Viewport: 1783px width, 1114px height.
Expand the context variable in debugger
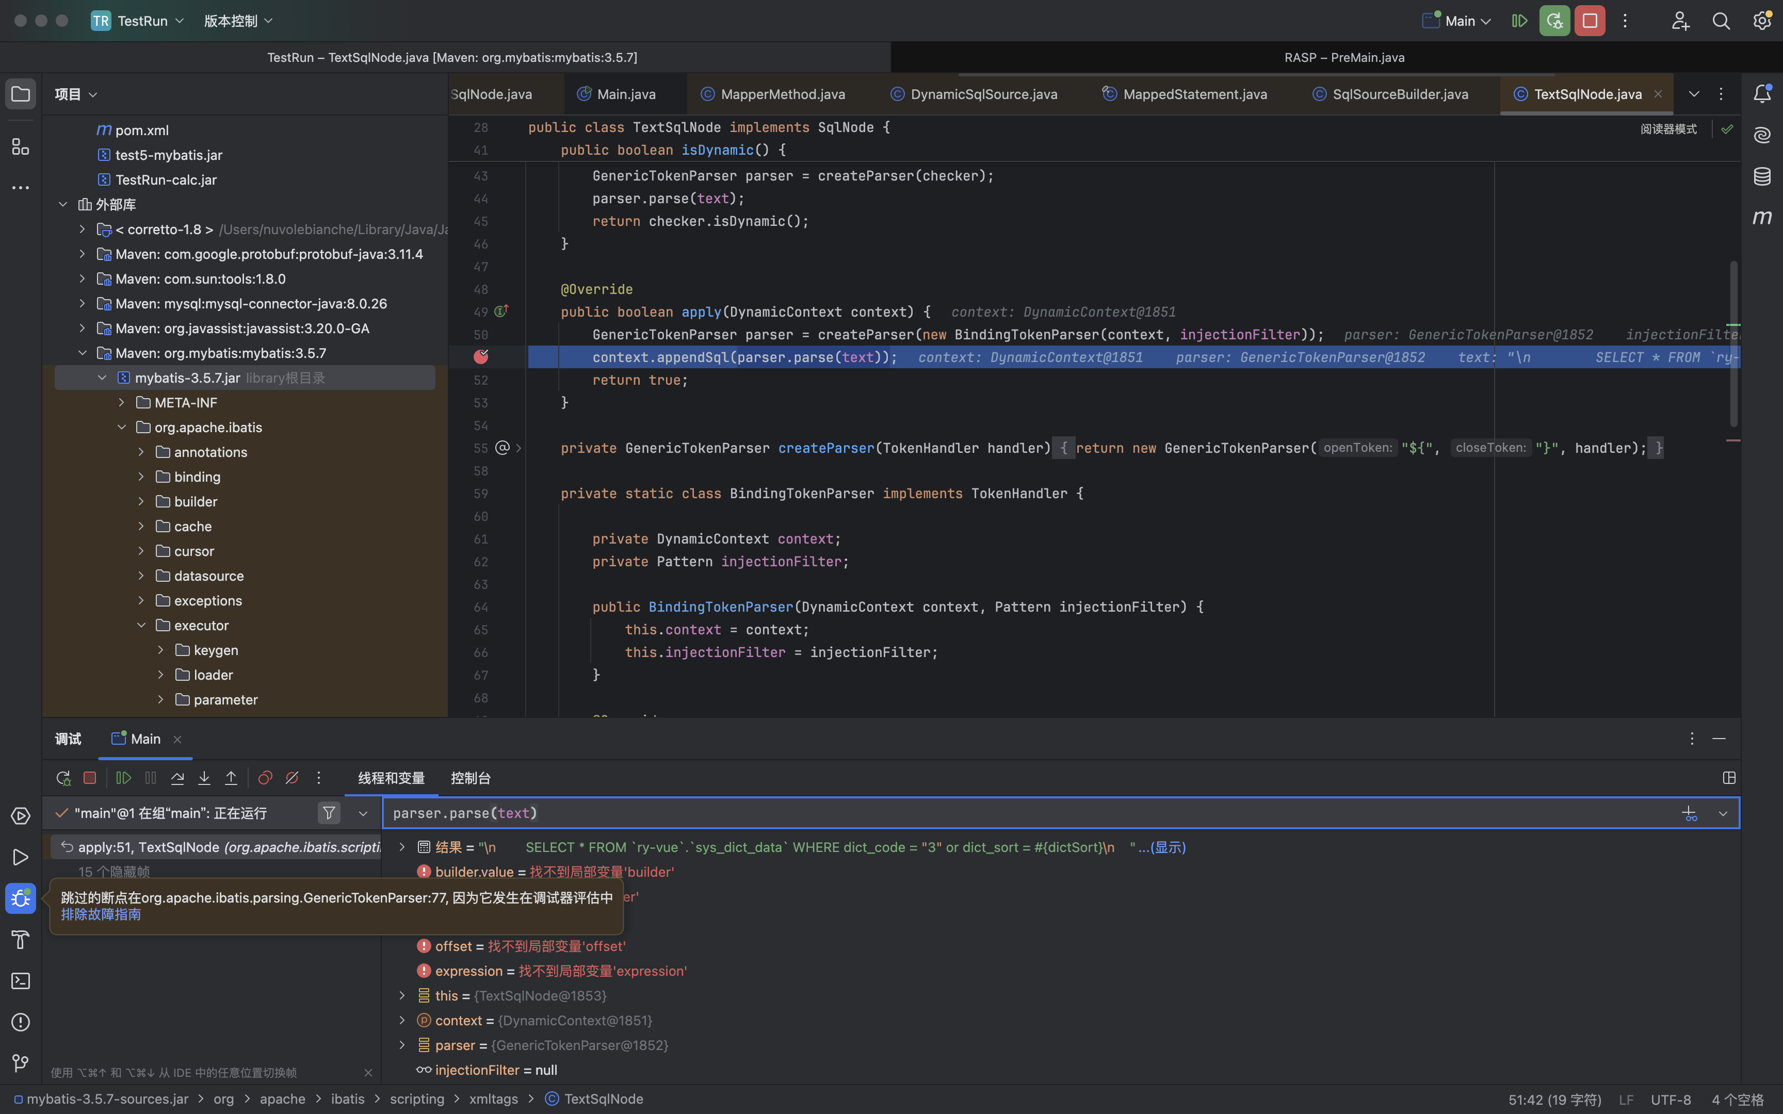(x=402, y=1021)
